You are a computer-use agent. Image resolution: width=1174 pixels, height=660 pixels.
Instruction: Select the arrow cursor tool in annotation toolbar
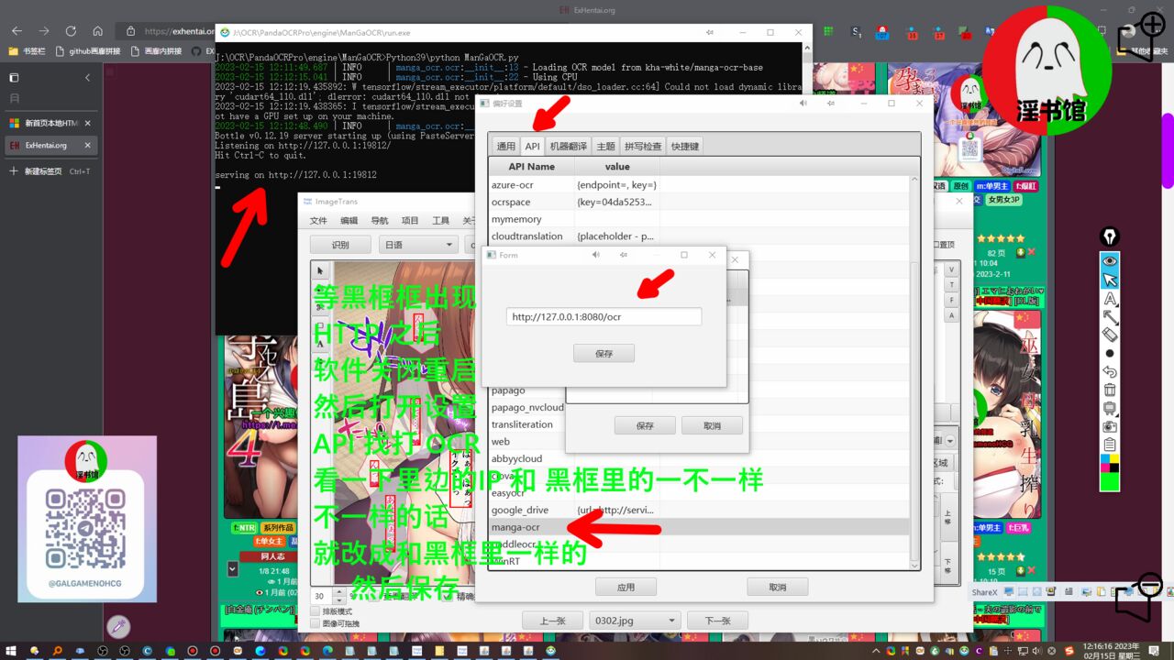point(1110,280)
